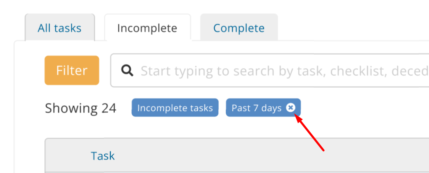
Task: Click the Past 7 days chip label
Action: coord(256,108)
